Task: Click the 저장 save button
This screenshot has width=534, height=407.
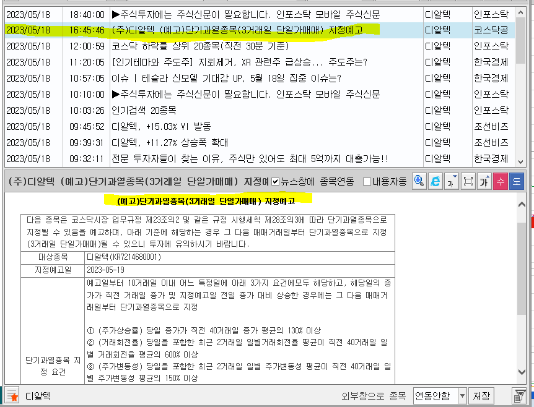Action: point(481,396)
